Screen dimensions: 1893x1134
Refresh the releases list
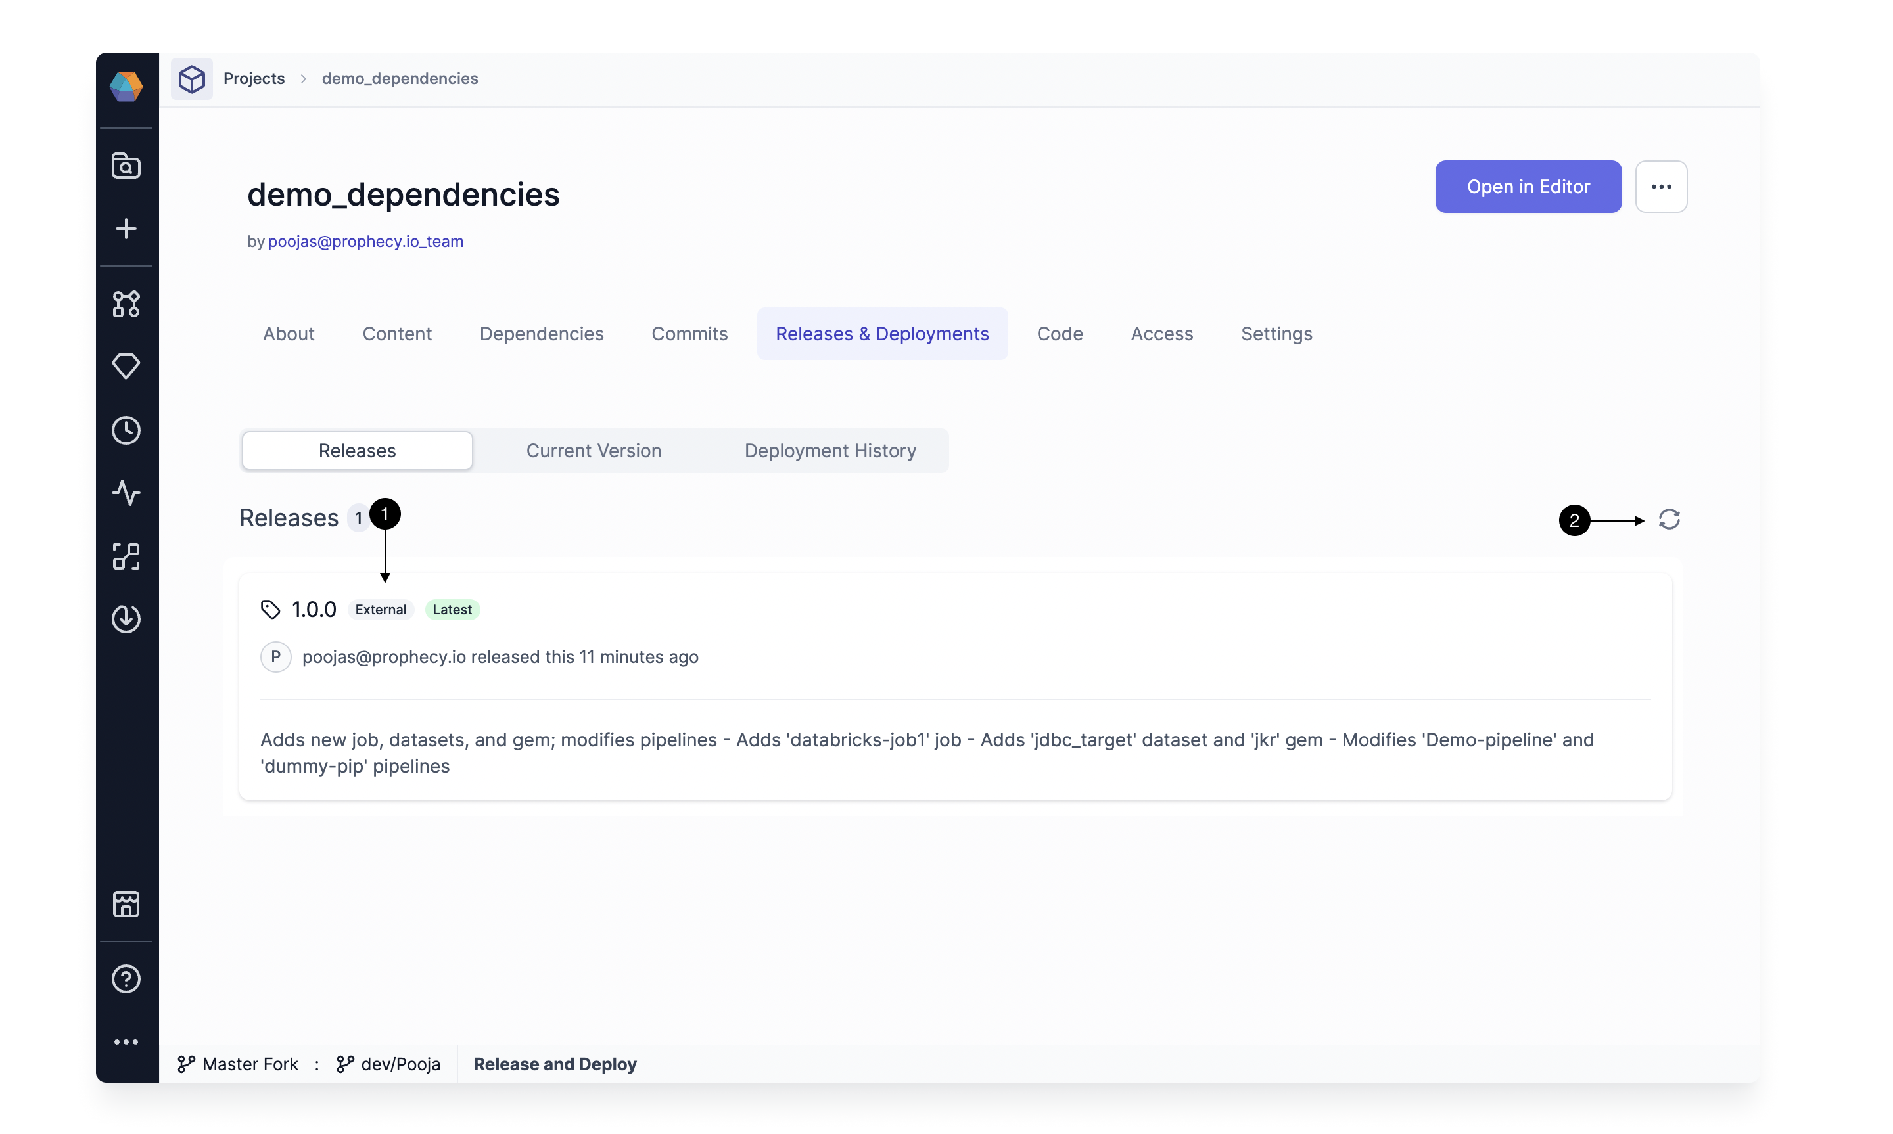[x=1669, y=520]
